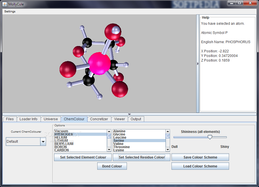Image resolution: width=259 pixels, height=187 pixels.
Task: Click the MollyCule Java title bar icon
Action: click(x=5, y=4)
